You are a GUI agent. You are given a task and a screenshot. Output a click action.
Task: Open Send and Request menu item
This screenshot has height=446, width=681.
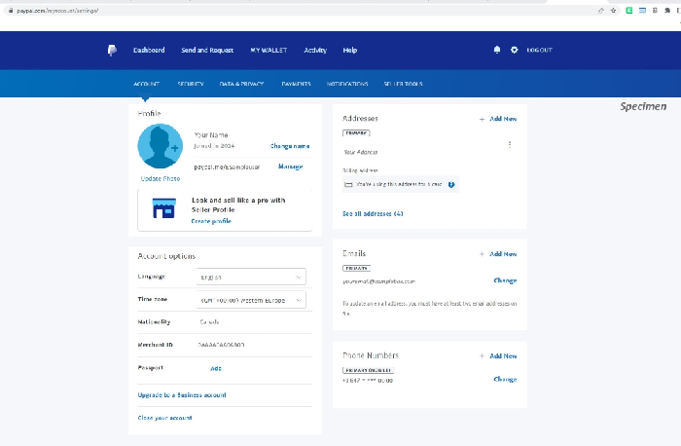(x=207, y=50)
